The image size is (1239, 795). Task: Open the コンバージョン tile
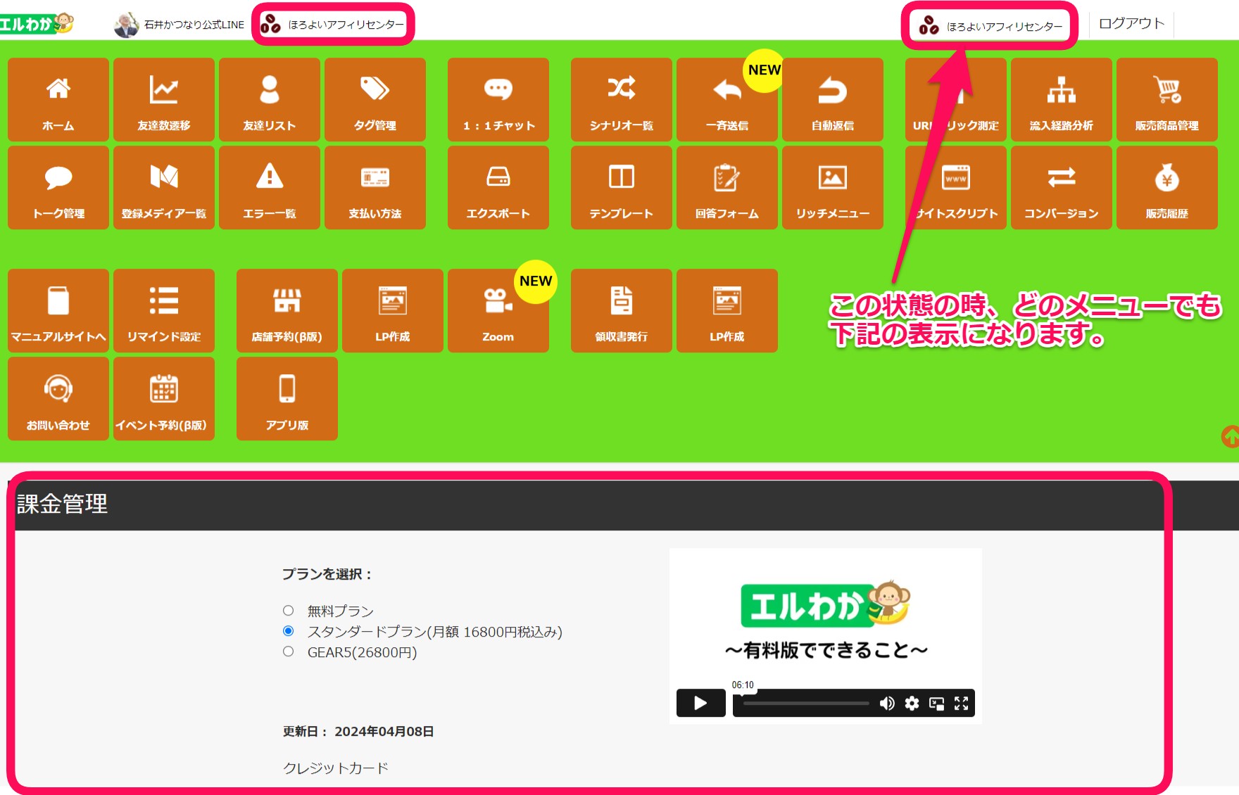pyautogui.click(x=1062, y=188)
